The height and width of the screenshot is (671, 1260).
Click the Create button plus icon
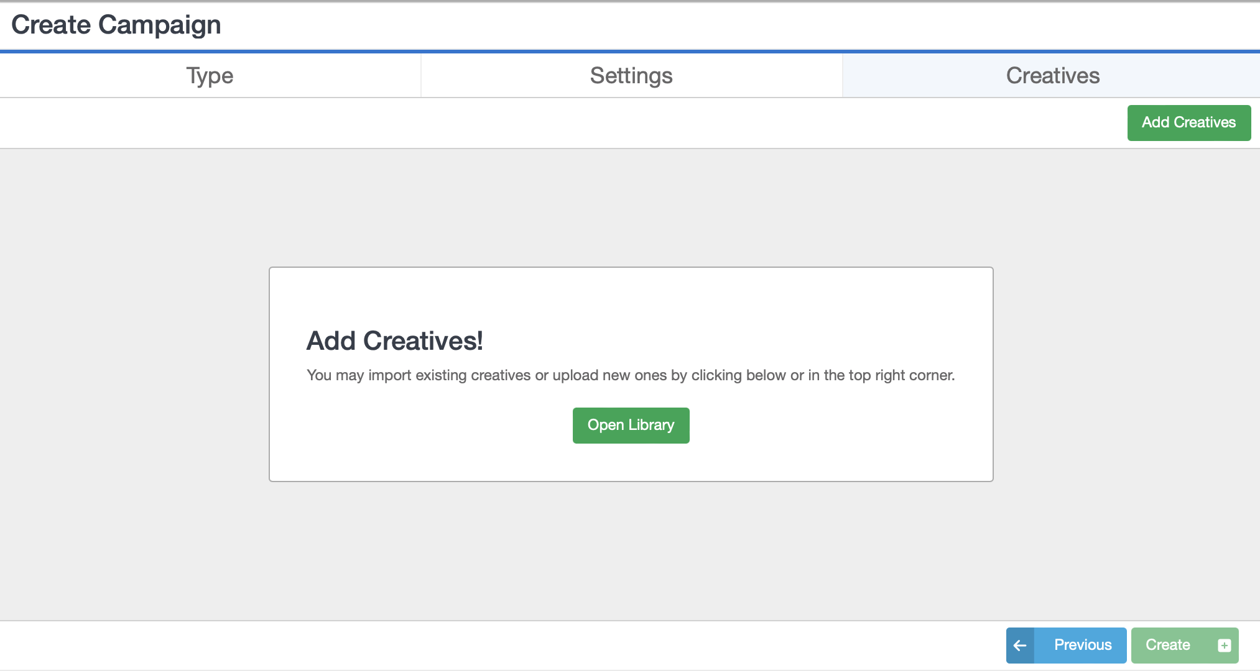(1223, 645)
